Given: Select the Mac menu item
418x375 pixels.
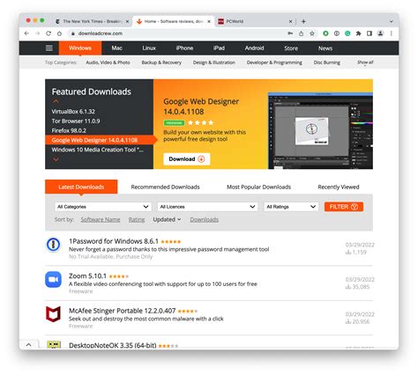Looking at the screenshot, I should point(116,48).
